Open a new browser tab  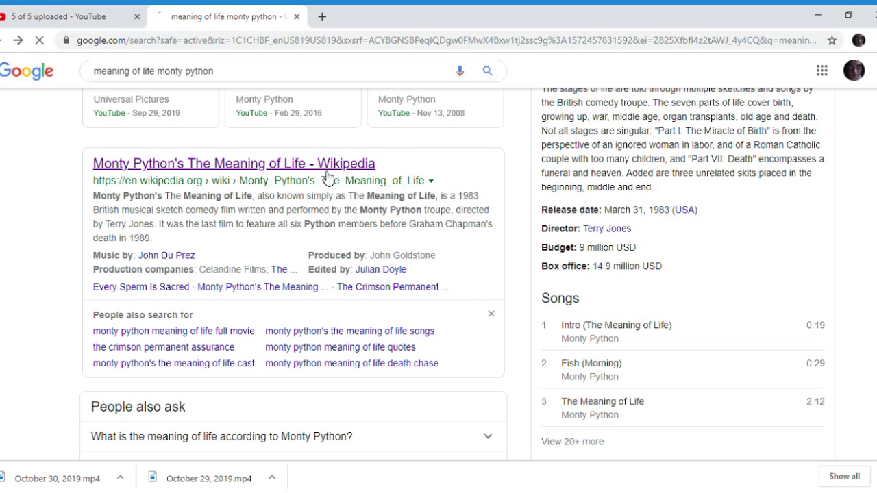tap(322, 16)
